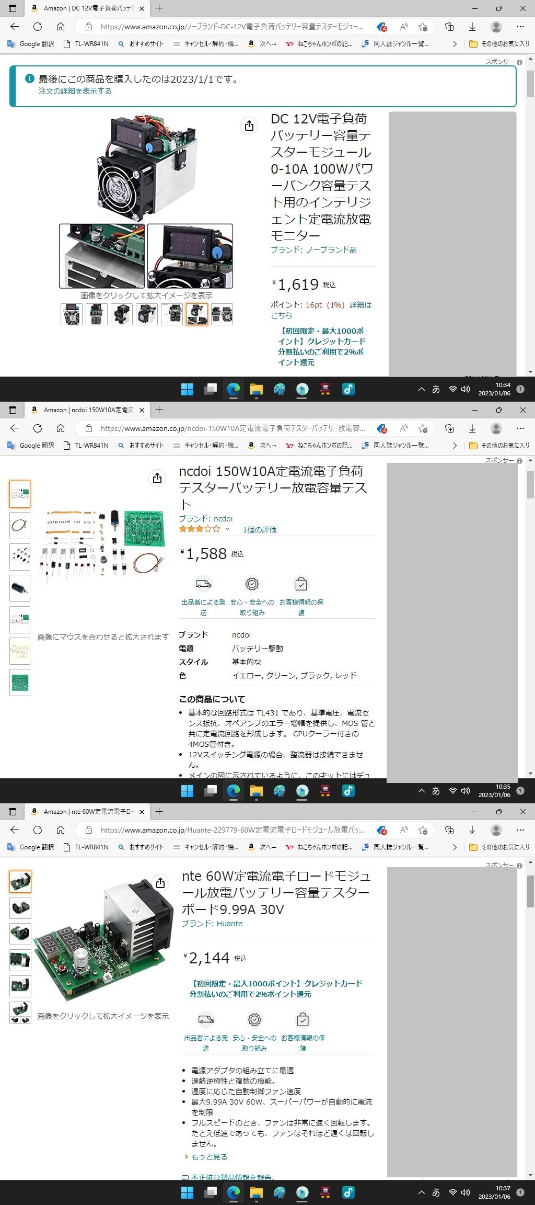Open the ブランド: ノーブランド品 link
535x1205 pixels.
313,250
